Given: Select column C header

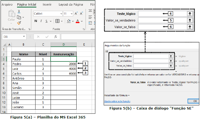Looking at the screenshot, I should 43,44.
